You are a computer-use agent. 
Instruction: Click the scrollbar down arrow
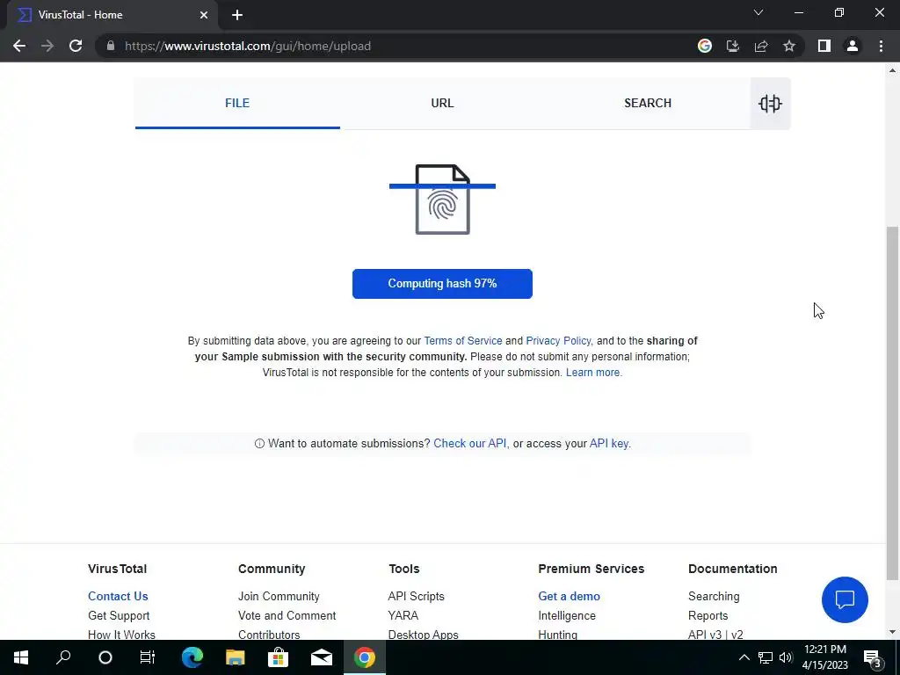click(x=893, y=633)
